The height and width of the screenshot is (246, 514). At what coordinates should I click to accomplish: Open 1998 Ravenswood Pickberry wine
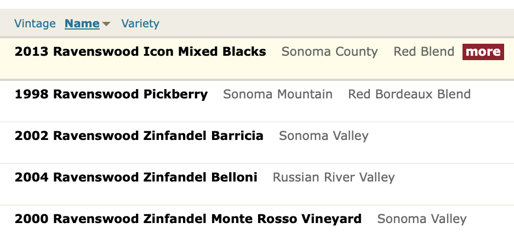[x=111, y=94]
